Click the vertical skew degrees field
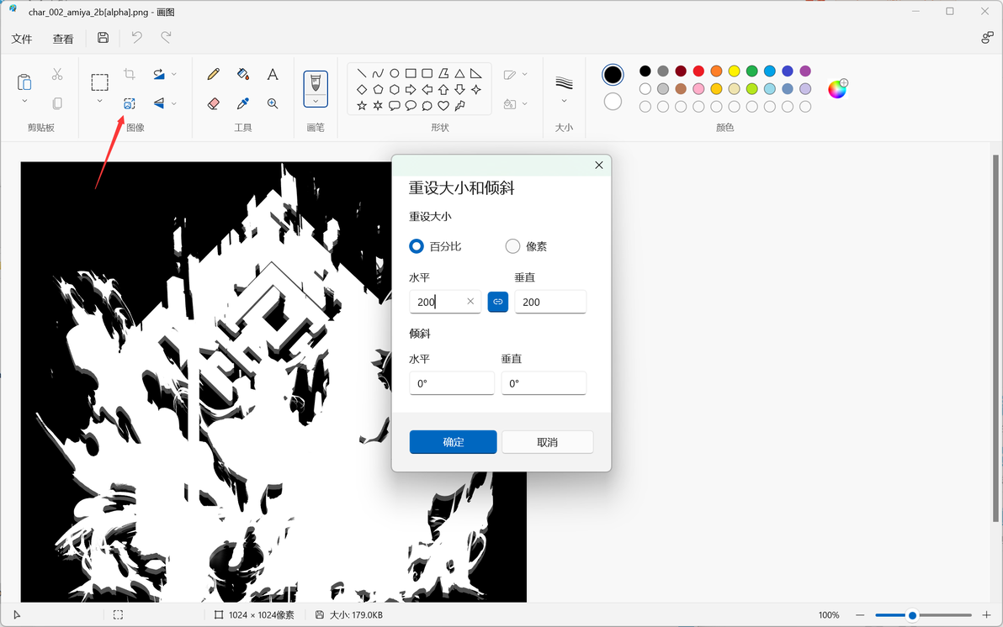1003x627 pixels. pyautogui.click(x=544, y=383)
